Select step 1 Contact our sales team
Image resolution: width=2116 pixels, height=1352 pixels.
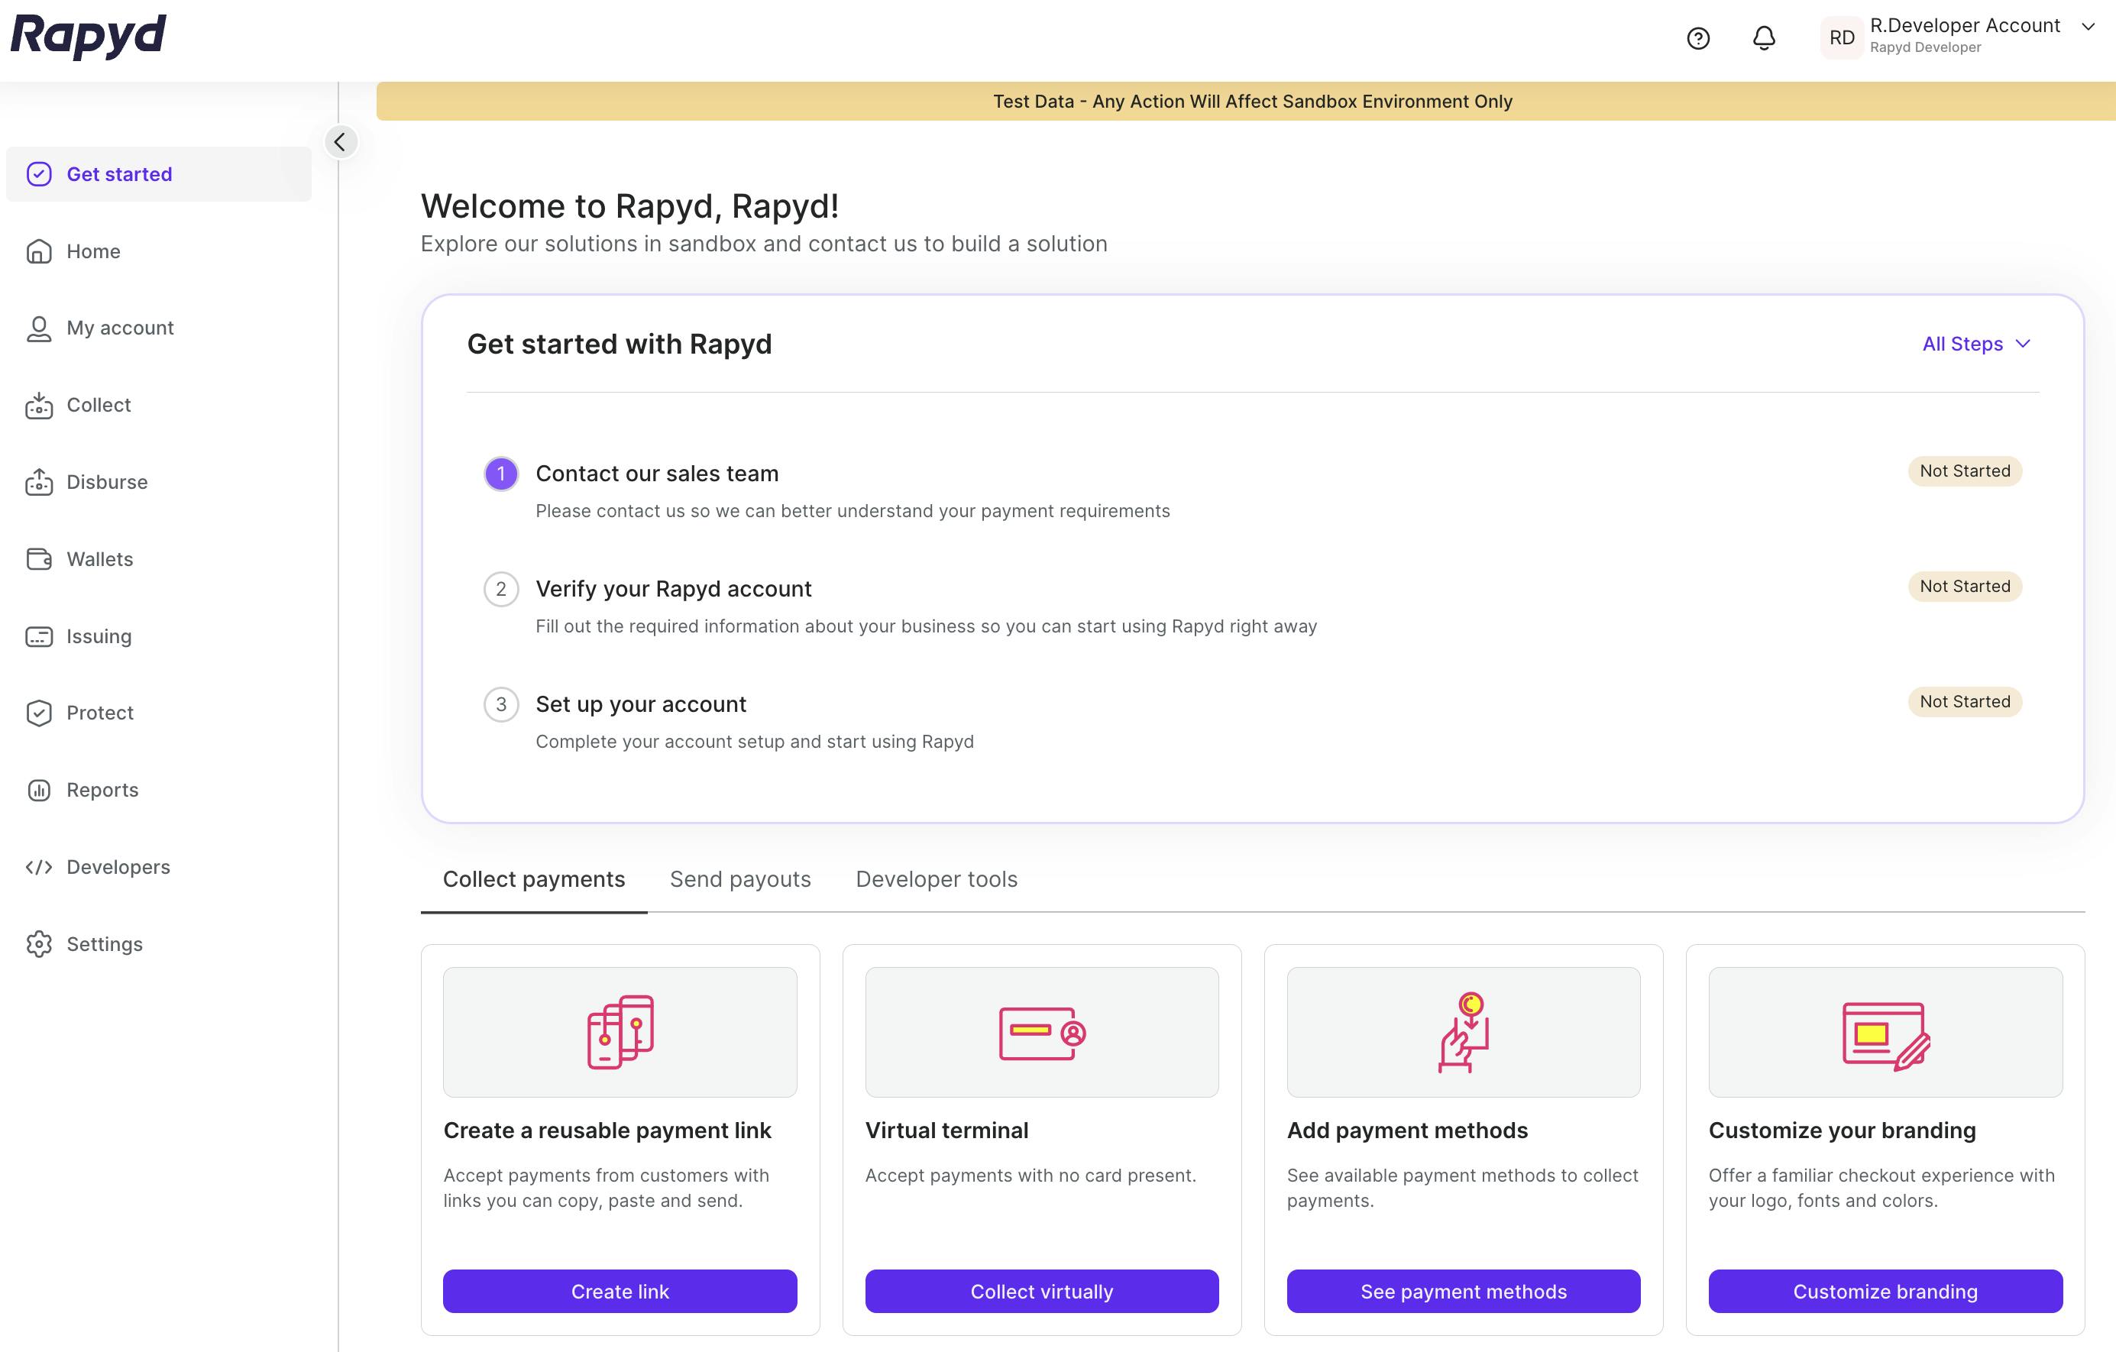tap(656, 474)
